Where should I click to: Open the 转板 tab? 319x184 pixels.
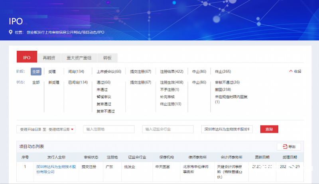click(107, 58)
